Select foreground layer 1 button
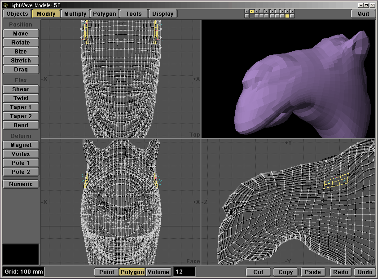 click(247, 11)
